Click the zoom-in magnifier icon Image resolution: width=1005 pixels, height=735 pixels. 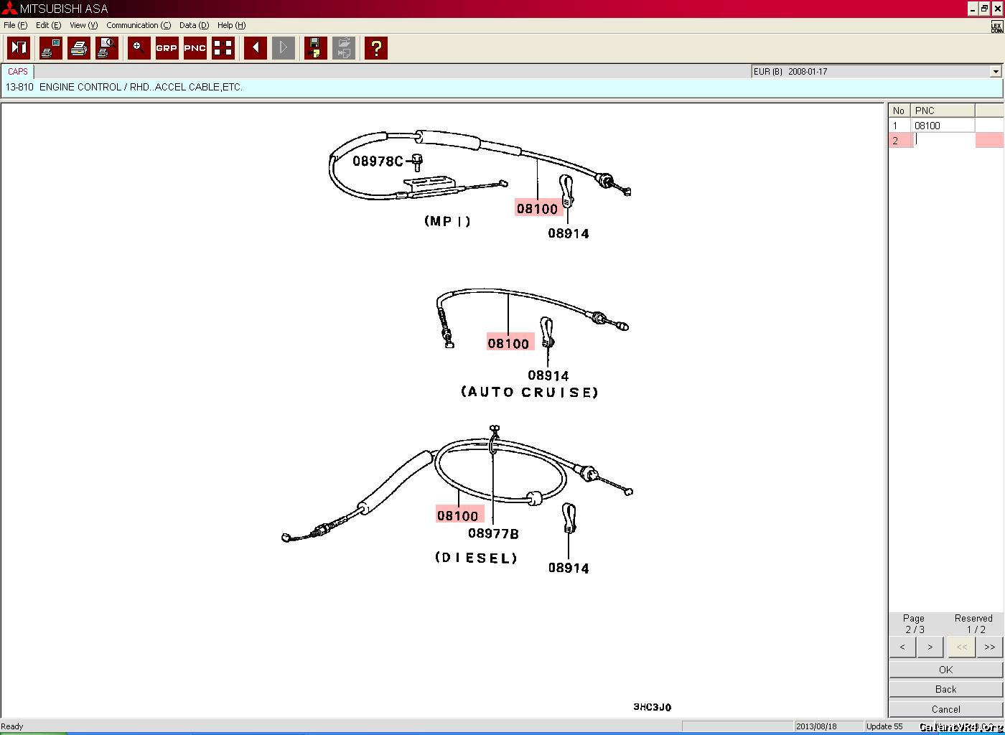(139, 48)
